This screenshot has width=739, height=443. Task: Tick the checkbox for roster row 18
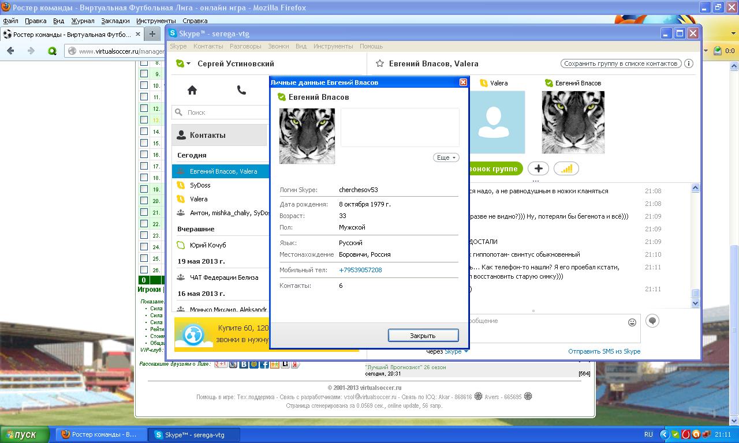click(x=144, y=178)
